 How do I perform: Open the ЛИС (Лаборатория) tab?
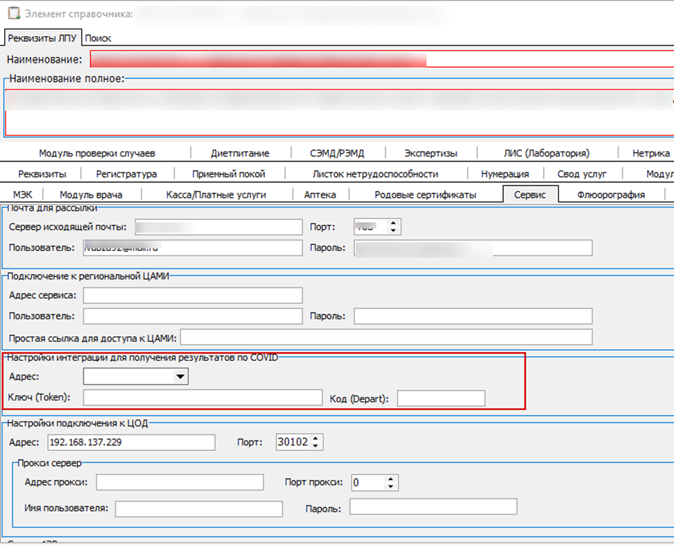pyautogui.click(x=547, y=153)
